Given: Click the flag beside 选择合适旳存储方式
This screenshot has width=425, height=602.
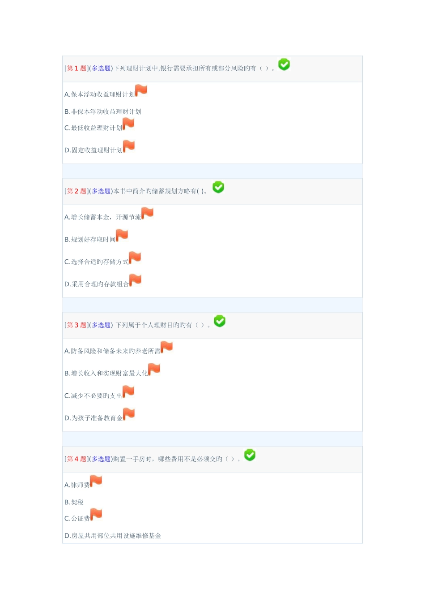Looking at the screenshot, I should pos(135,258).
